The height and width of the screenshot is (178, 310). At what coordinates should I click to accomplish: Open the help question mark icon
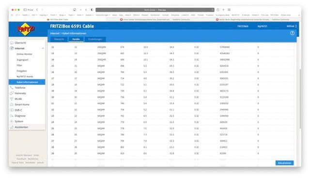click(292, 33)
